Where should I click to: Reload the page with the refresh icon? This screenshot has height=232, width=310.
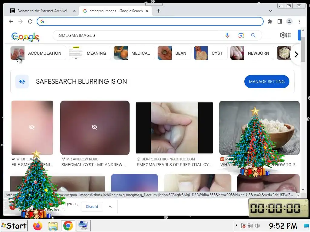[x=30, y=21]
